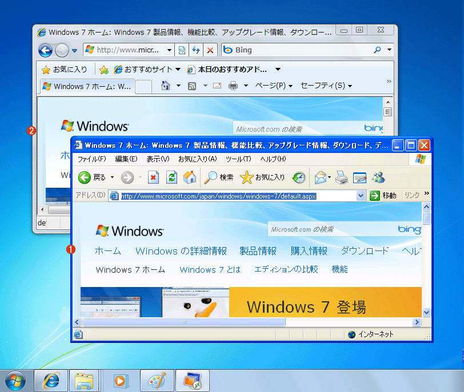Click Edit page icon in XP IE toolbar
464x392 pixels.
(x=360, y=178)
